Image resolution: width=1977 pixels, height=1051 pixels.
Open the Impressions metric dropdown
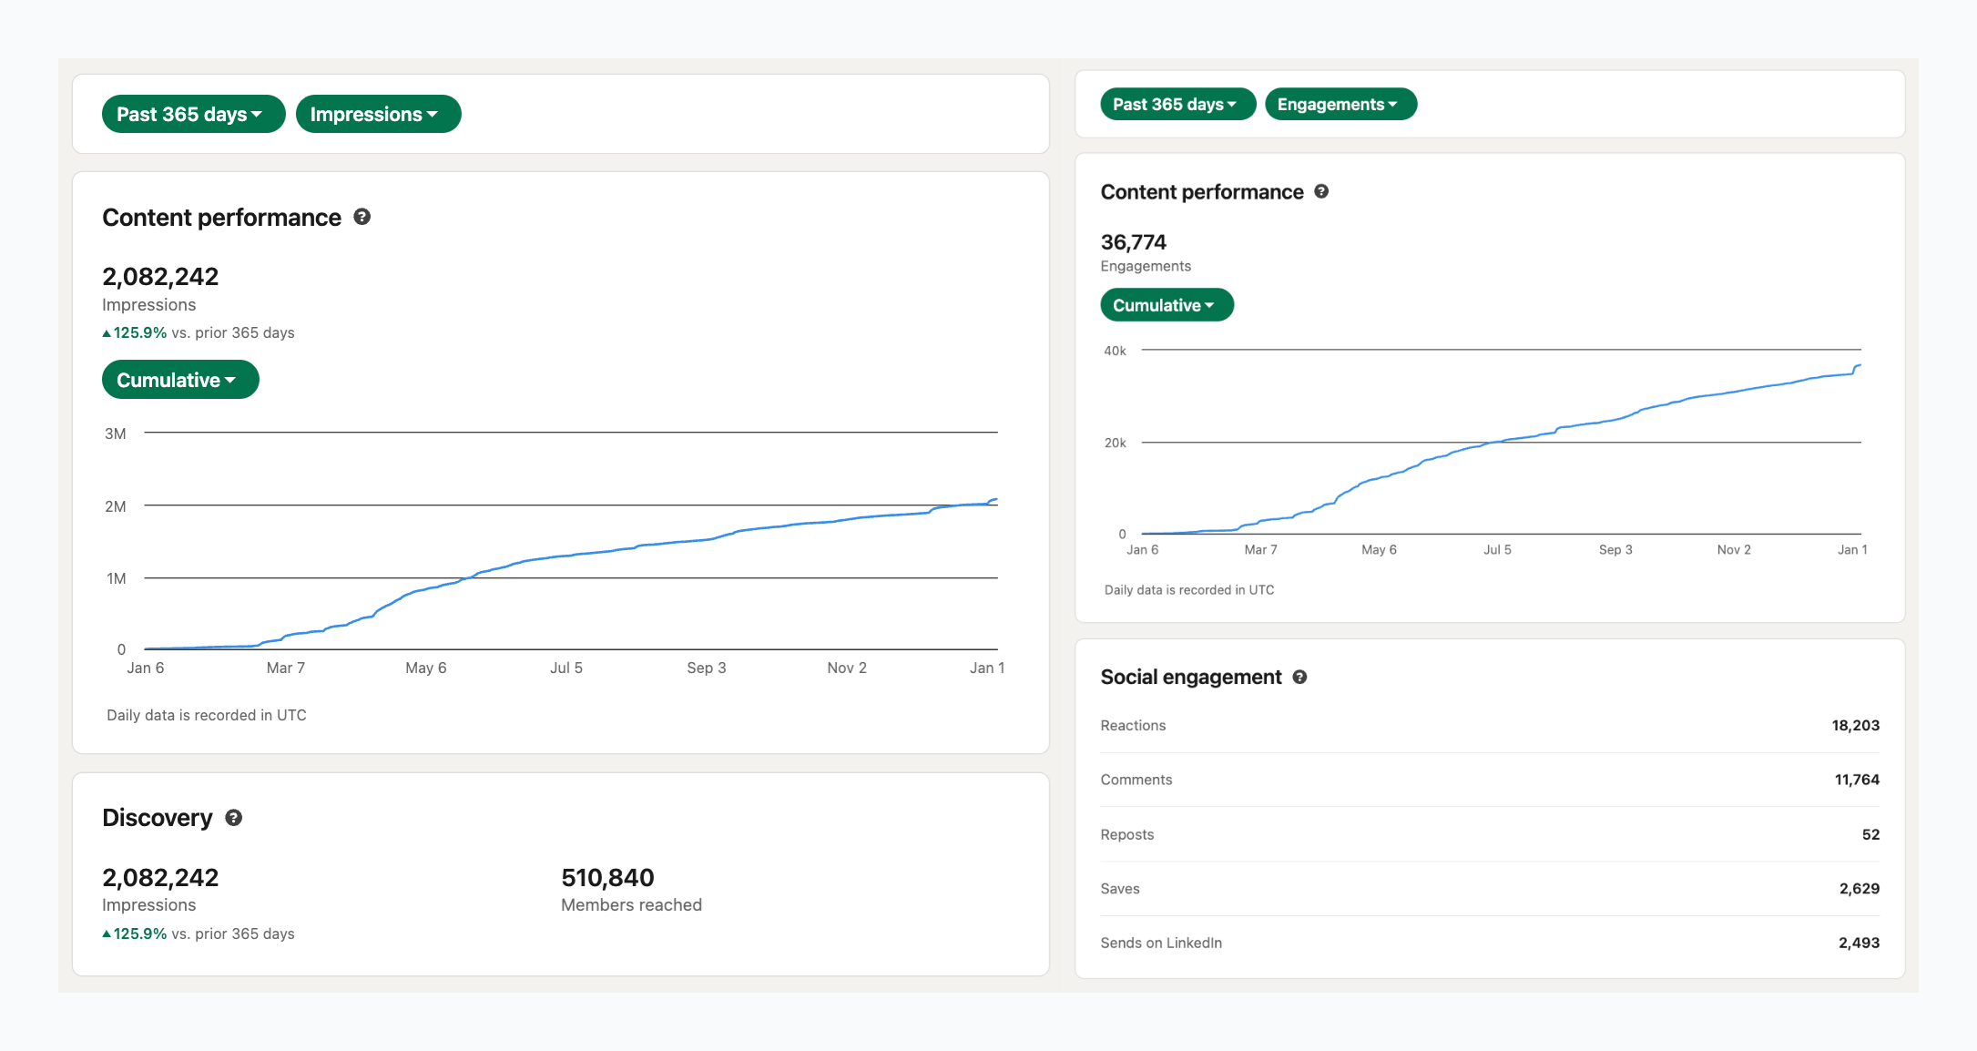378,115
